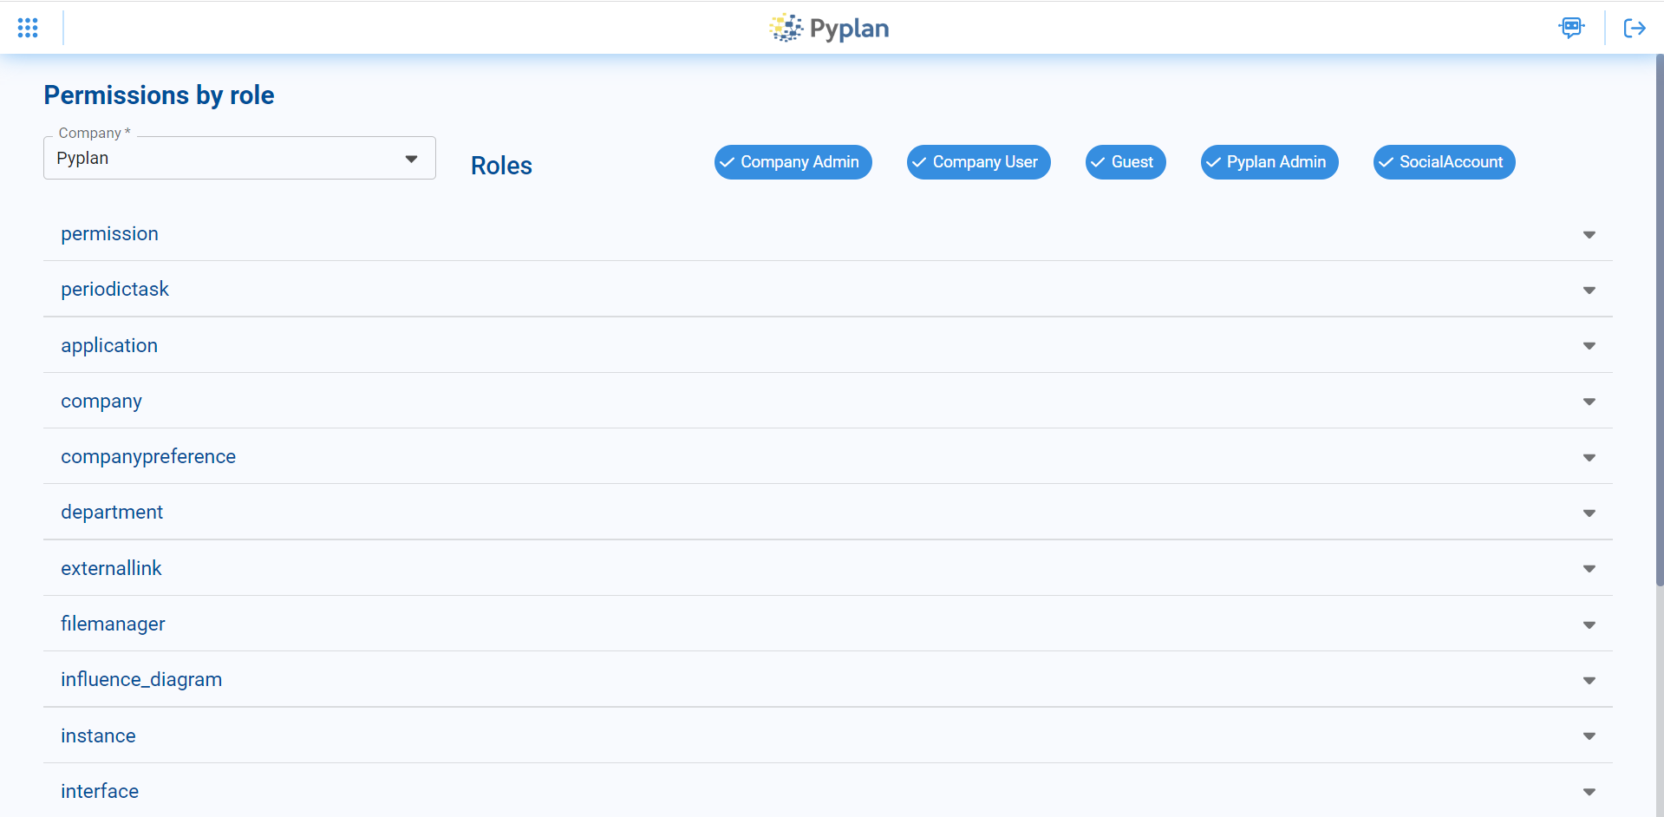The height and width of the screenshot is (817, 1664).
Task: Toggle the Guest role chip
Action: point(1125,161)
